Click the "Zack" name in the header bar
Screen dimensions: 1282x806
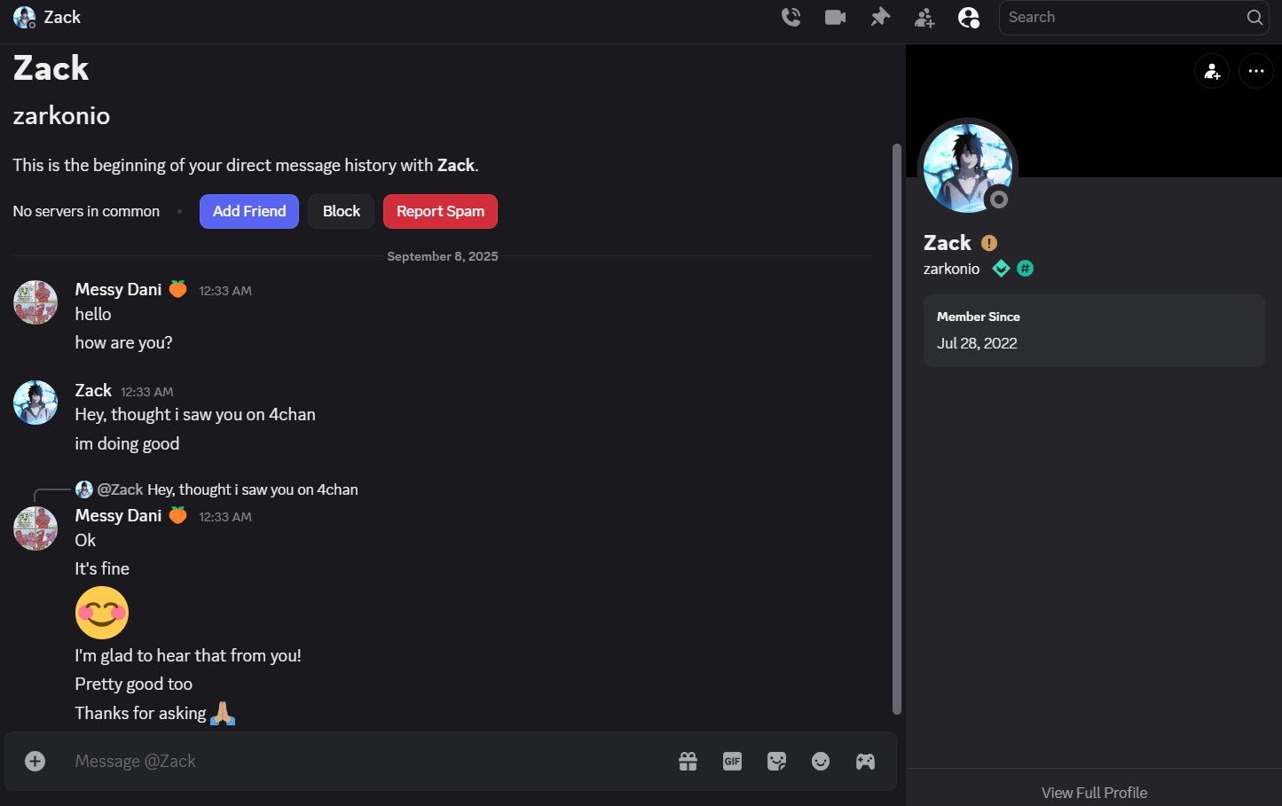point(62,18)
